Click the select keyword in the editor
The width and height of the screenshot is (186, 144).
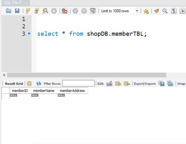tap(48, 34)
